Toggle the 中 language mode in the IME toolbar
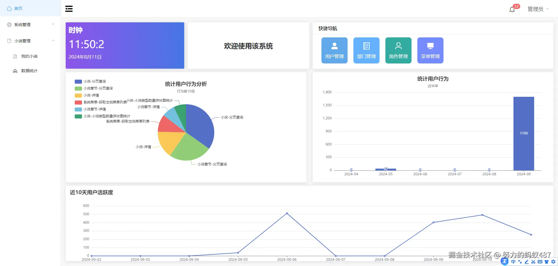 513,262
